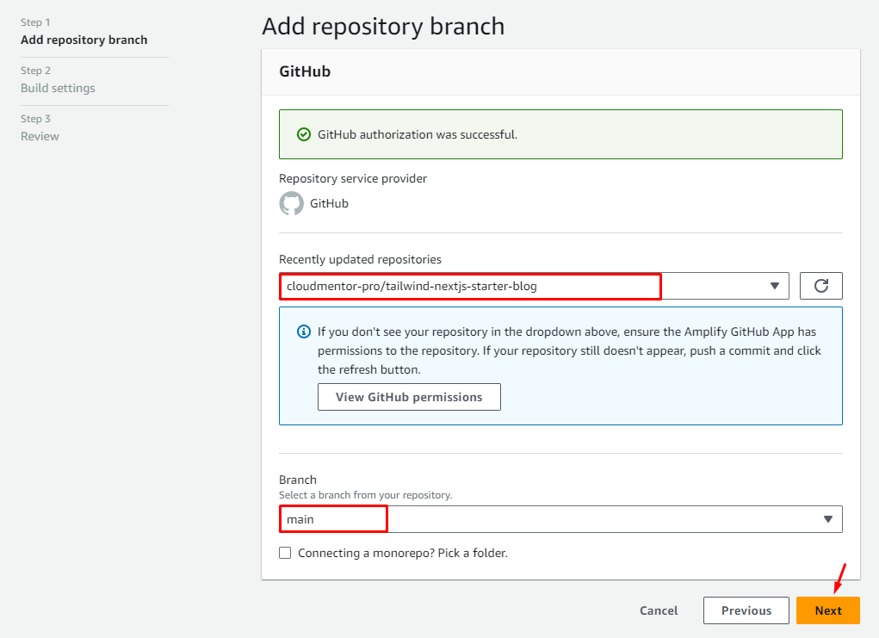Click the GitHub authorization success message
Screen dimensions: 879x638
point(418,134)
